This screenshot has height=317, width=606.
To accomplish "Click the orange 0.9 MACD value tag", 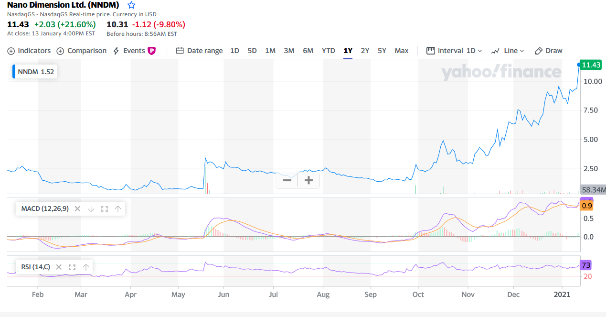I will pyautogui.click(x=587, y=206).
